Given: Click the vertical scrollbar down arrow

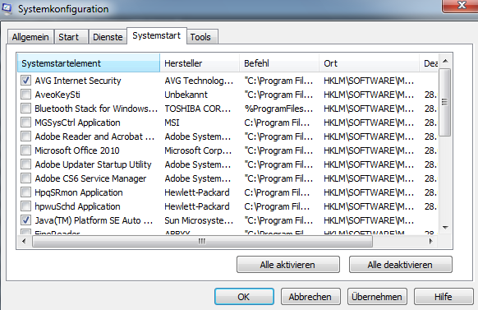Looking at the screenshot, I should (445, 228).
